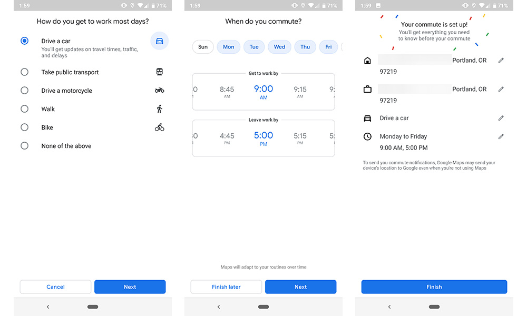
Task: Select the Drive a car radio button
Action: [x=25, y=41]
